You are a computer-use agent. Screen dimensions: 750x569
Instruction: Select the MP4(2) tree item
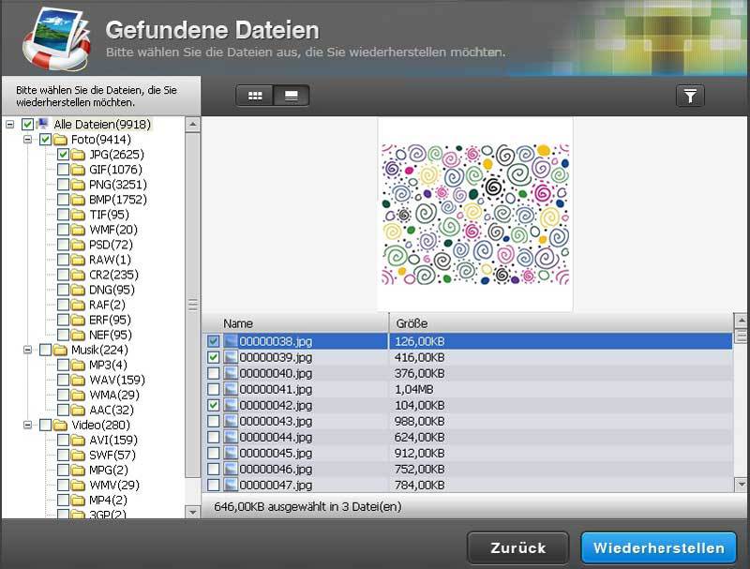pos(108,501)
